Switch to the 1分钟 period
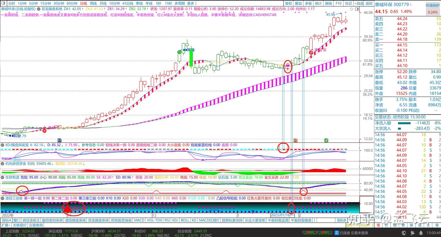The height and width of the screenshot is (237, 441). tap(22, 3)
